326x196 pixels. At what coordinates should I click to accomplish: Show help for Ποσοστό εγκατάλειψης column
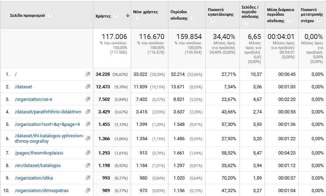coord(213,21)
